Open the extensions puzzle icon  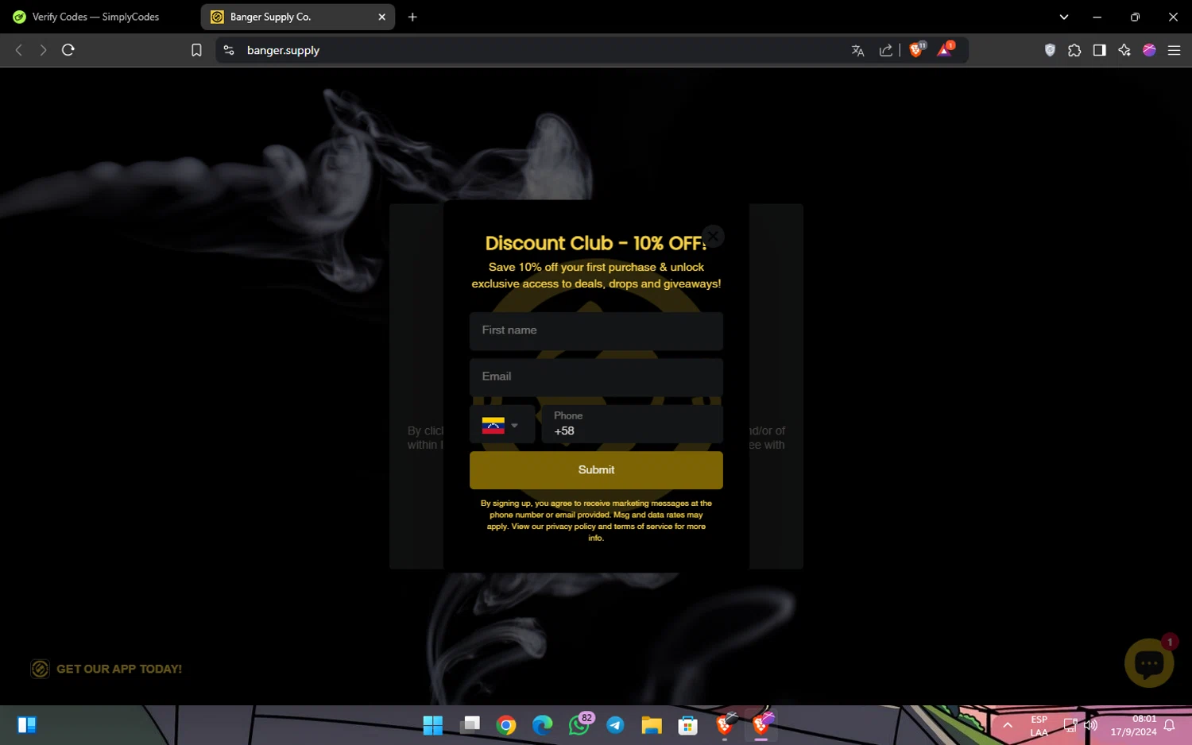[1074, 50]
